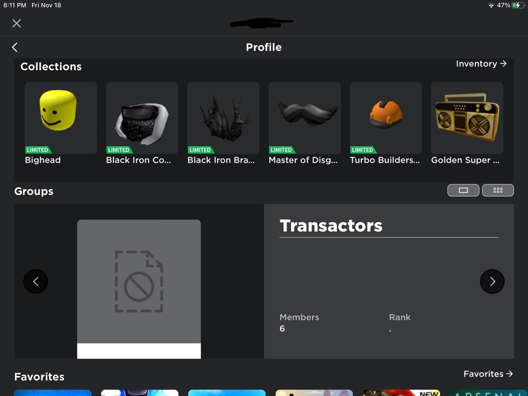Image resolution: width=528 pixels, height=396 pixels.
Task: Open the Bighead collection item
Action: click(x=61, y=118)
